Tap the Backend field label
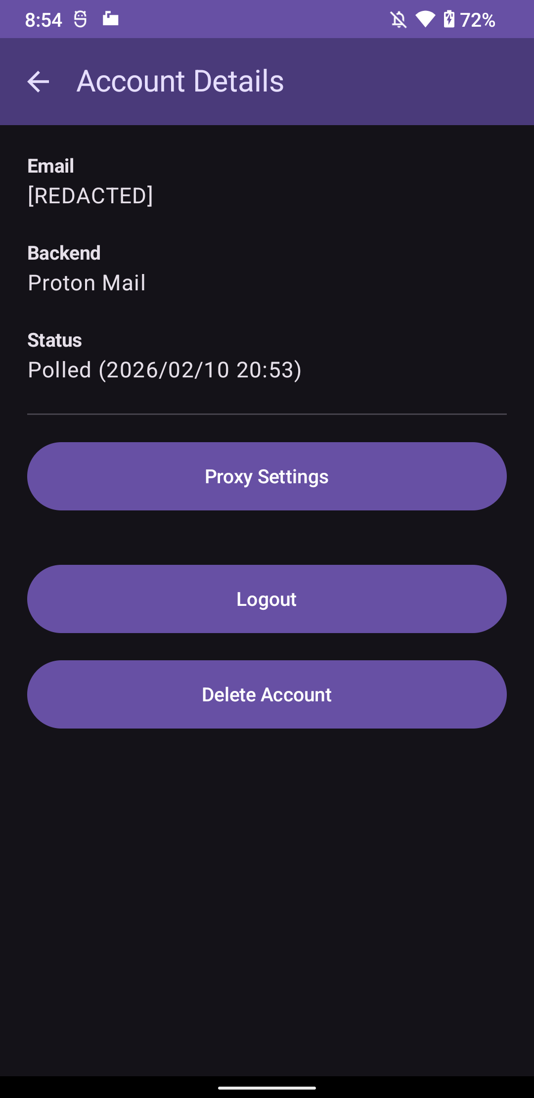The width and height of the screenshot is (534, 1098). (x=64, y=253)
